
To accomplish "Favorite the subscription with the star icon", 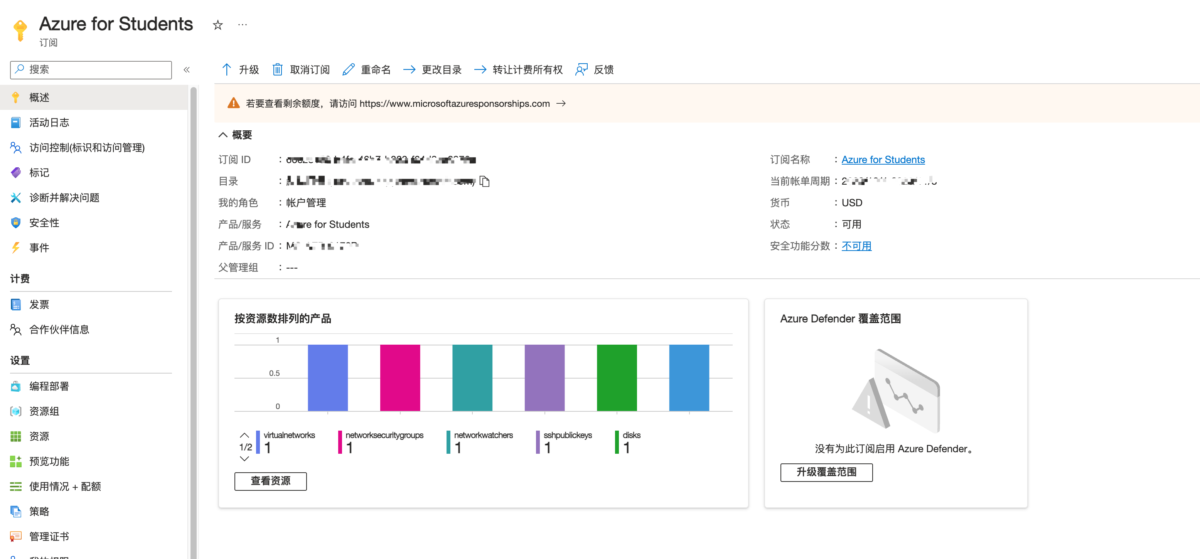I will click(217, 25).
